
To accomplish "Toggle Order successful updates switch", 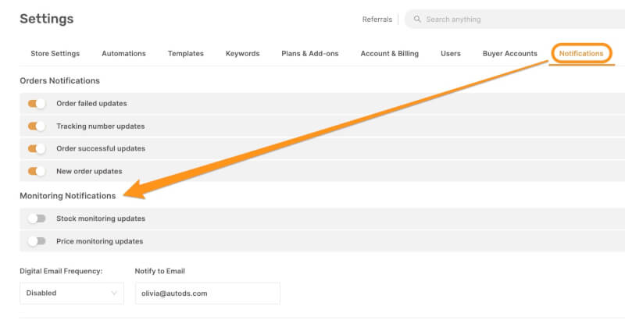I will click(37, 148).
